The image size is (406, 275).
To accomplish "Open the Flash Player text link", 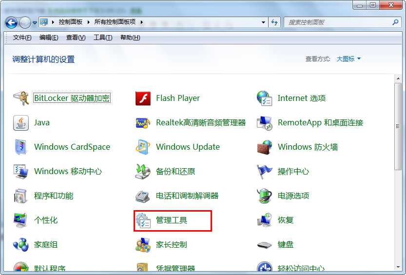I will 178,98.
